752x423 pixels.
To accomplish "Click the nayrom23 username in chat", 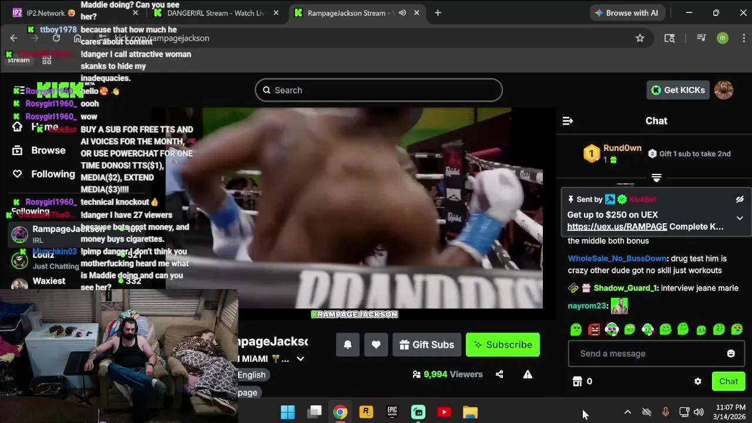I will click(x=587, y=306).
